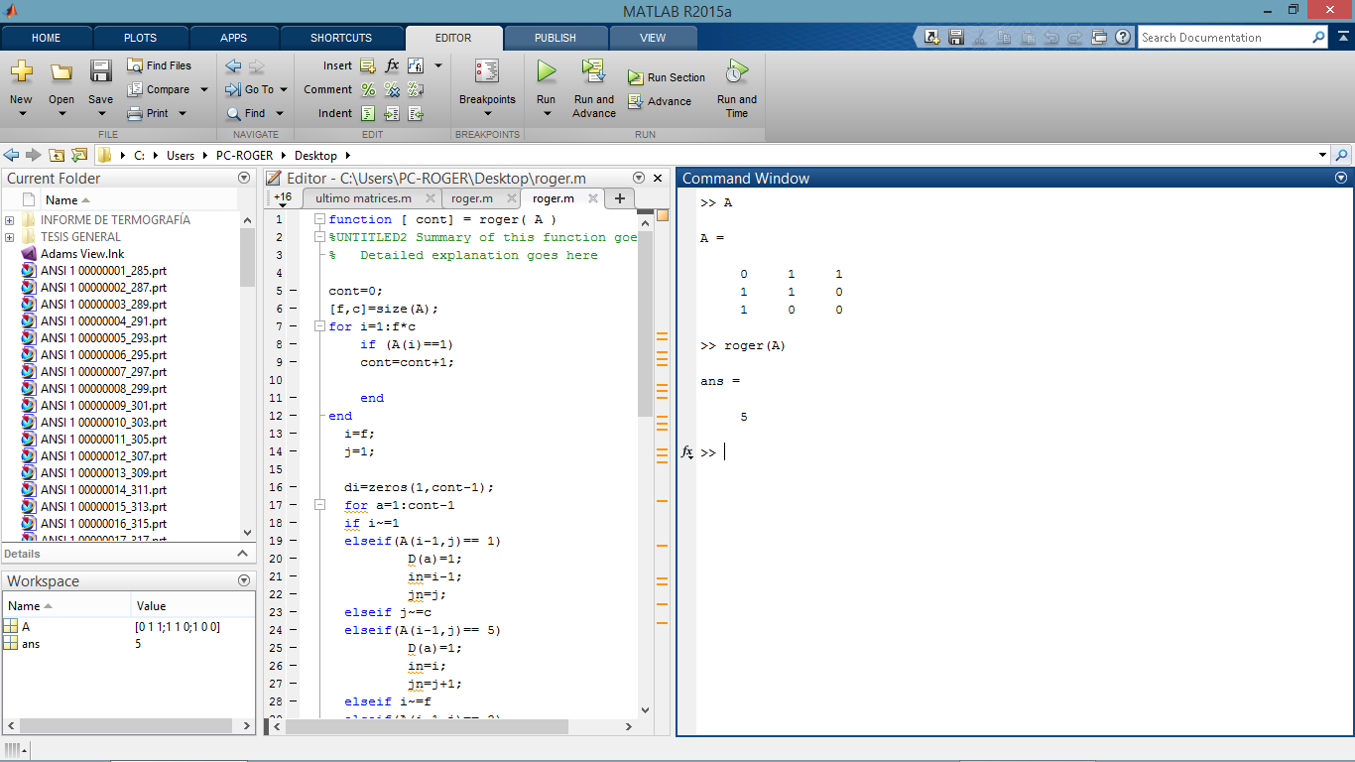The image size is (1355, 762).
Task: Open the address bar history dropdown
Action: tap(1322, 155)
